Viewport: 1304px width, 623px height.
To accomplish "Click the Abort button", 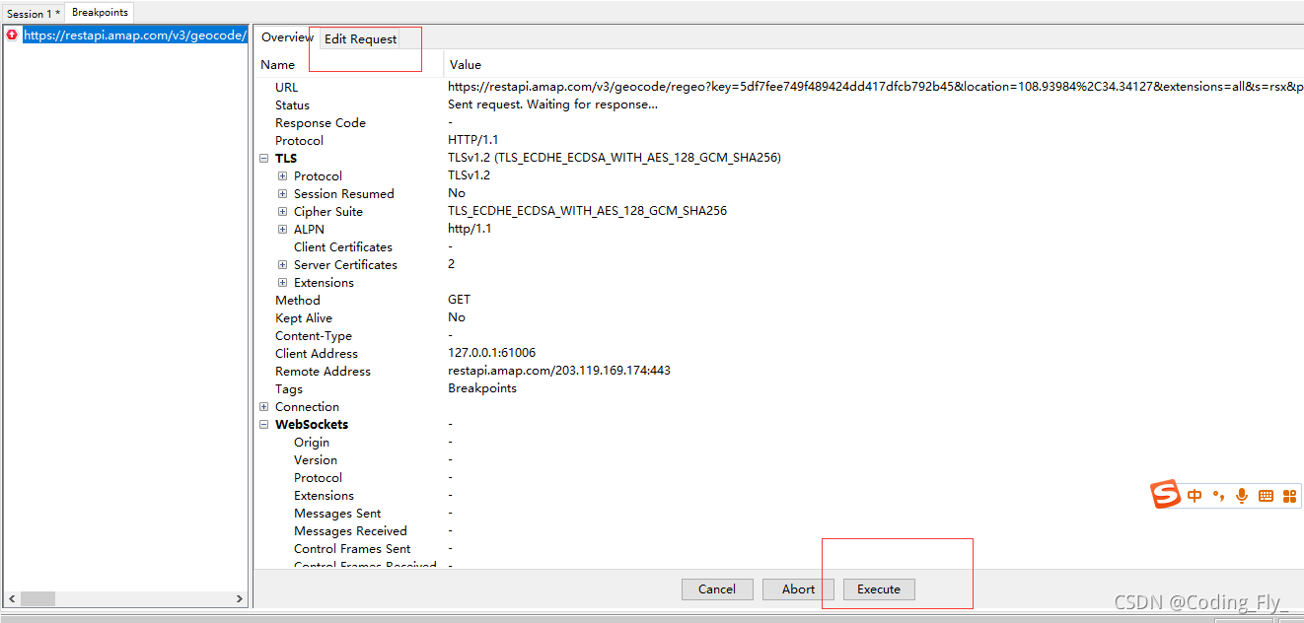I will [x=798, y=589].
